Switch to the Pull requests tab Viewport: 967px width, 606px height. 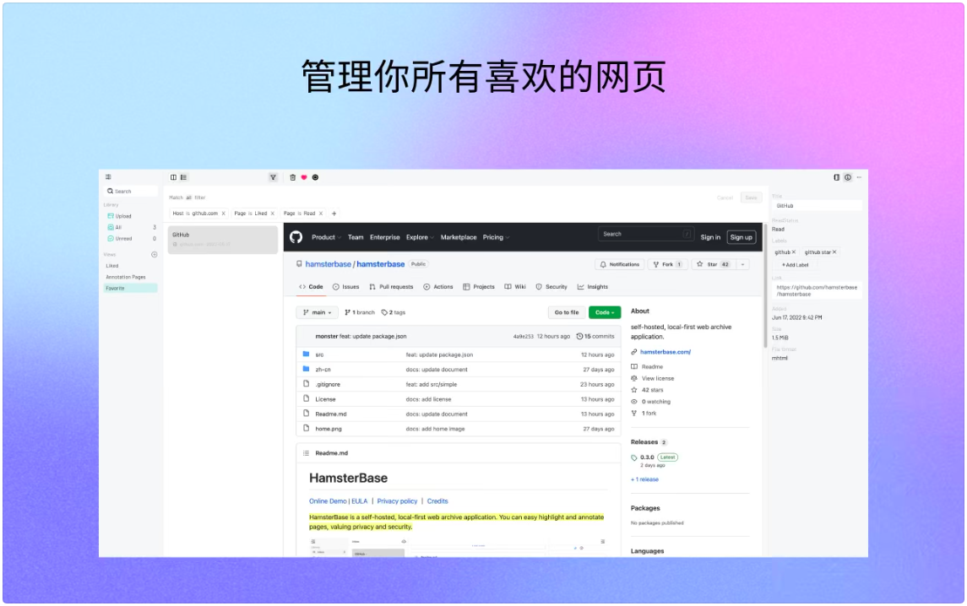pyautogui.click(x=391, y=287)
